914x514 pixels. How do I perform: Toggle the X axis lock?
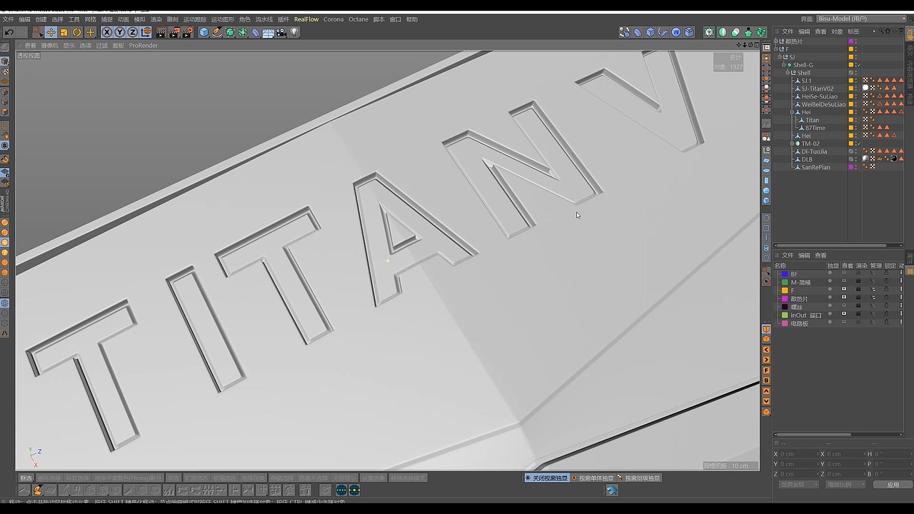pos(106,32)
